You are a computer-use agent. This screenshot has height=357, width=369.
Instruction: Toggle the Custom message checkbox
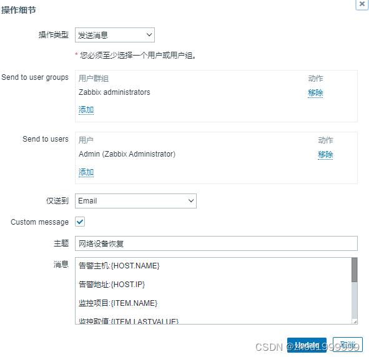pos(80,222)
